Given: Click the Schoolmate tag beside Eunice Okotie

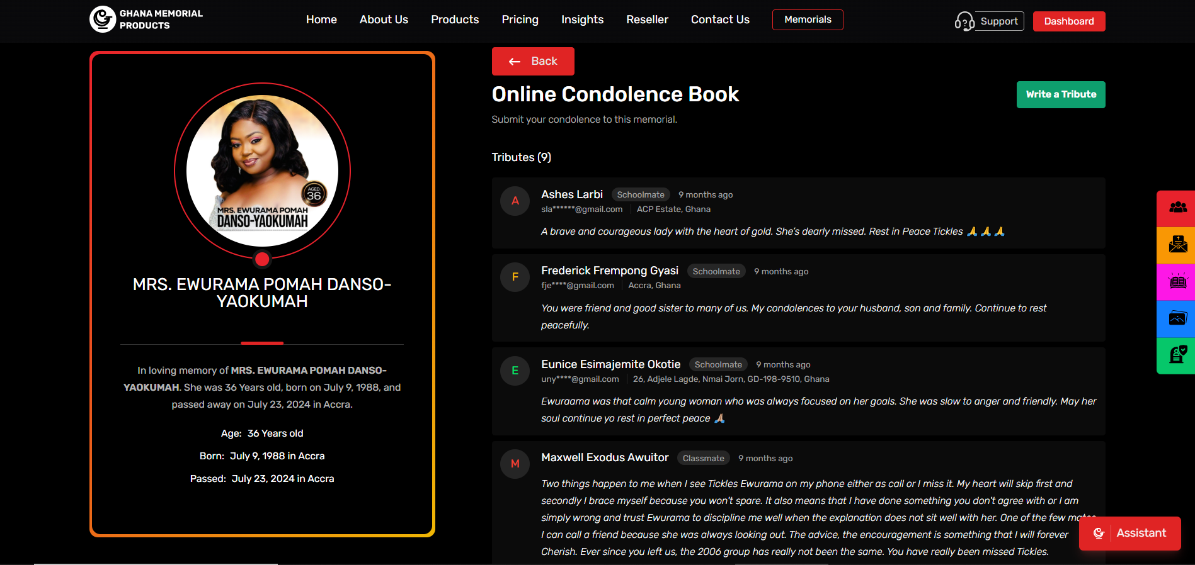Looking at the screenshot, I should coord(718,364).
